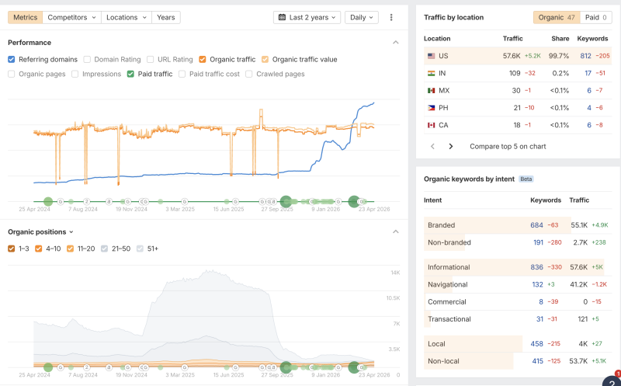Open the help question mark button
The image size is (621, 386).
click(x=612, y=380)
